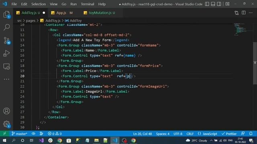Open Run and Debug view
The height and width of the screenshot is (144, 257).
pyautogui.click(x=6, y=53)
